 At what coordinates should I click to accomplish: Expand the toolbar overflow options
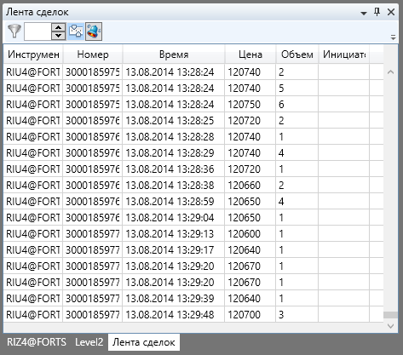click(x=393, y=37)
